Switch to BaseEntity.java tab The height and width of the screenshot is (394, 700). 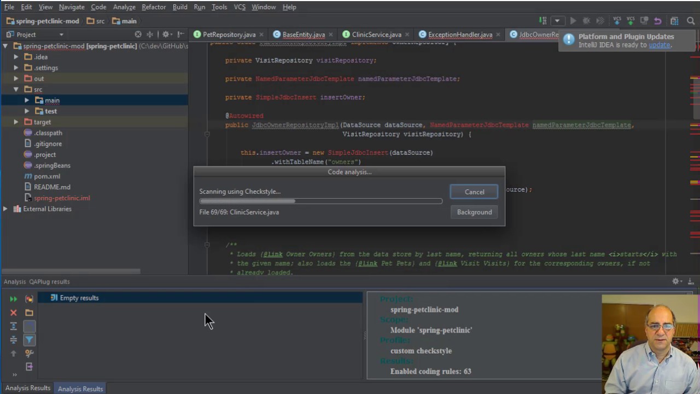[x=304, y=34]
